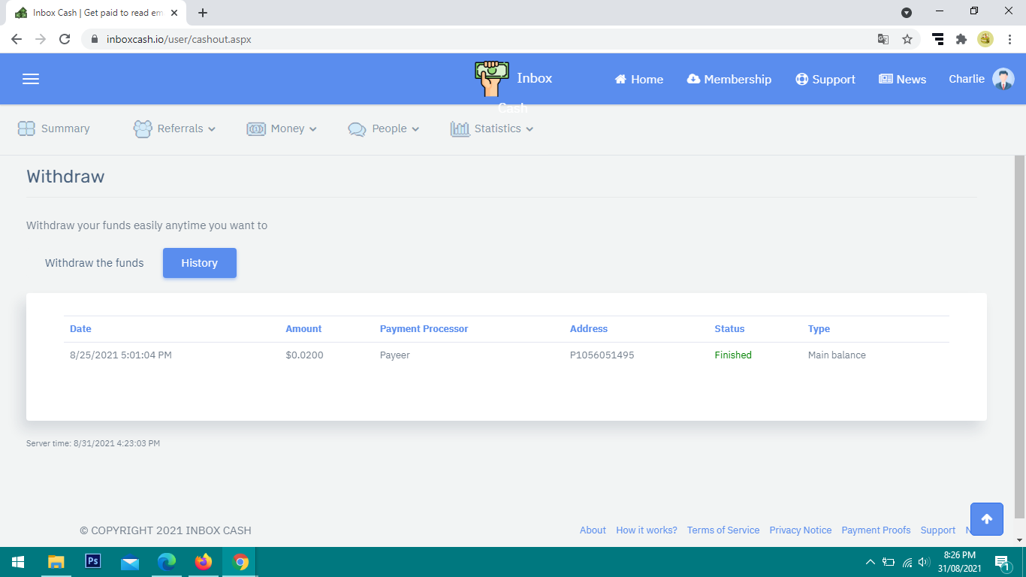Sort by the Payment Processor column header
Viewport: 1026px width, 577px height.
[424, 329]
